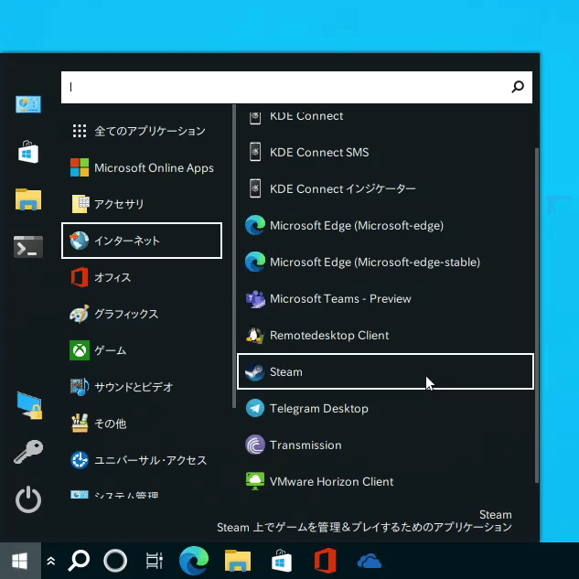Open the グラフィックス category

pyautogui.click(x=142, y=314)
